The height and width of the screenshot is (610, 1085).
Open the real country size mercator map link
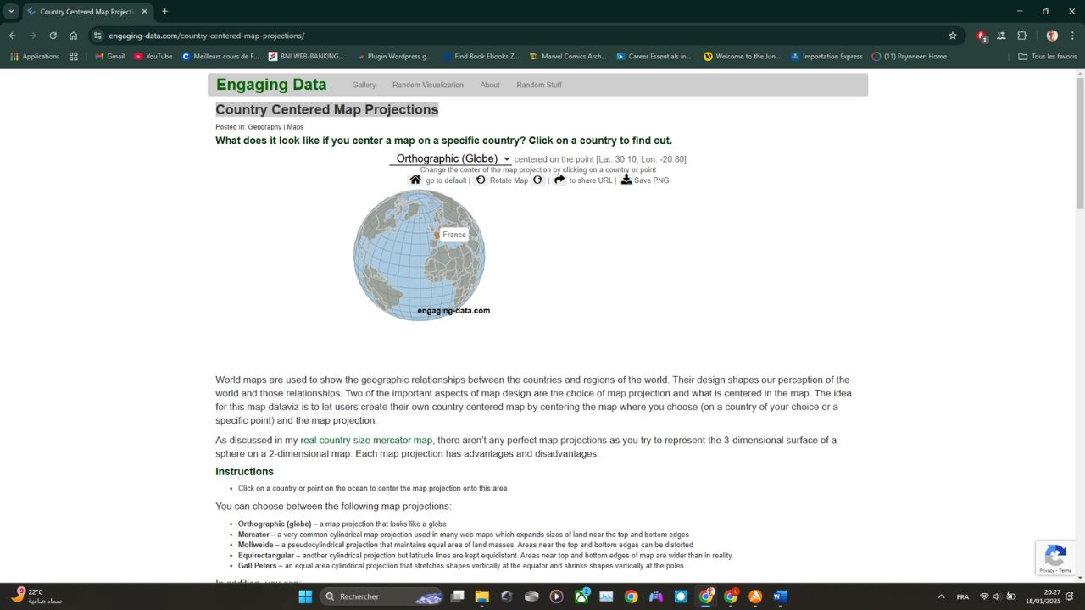(x=366, y=440)
